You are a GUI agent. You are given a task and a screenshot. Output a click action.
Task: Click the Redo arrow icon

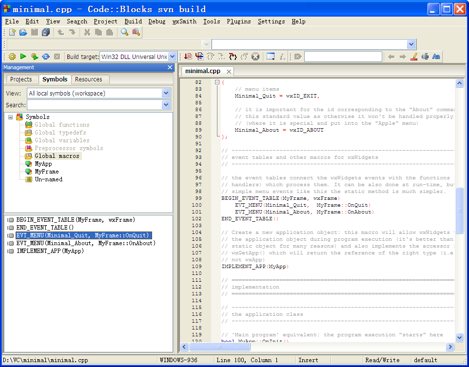72,32
